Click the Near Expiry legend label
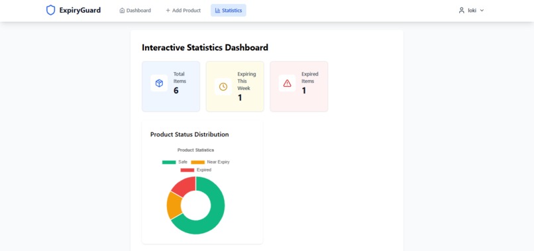 218,162
